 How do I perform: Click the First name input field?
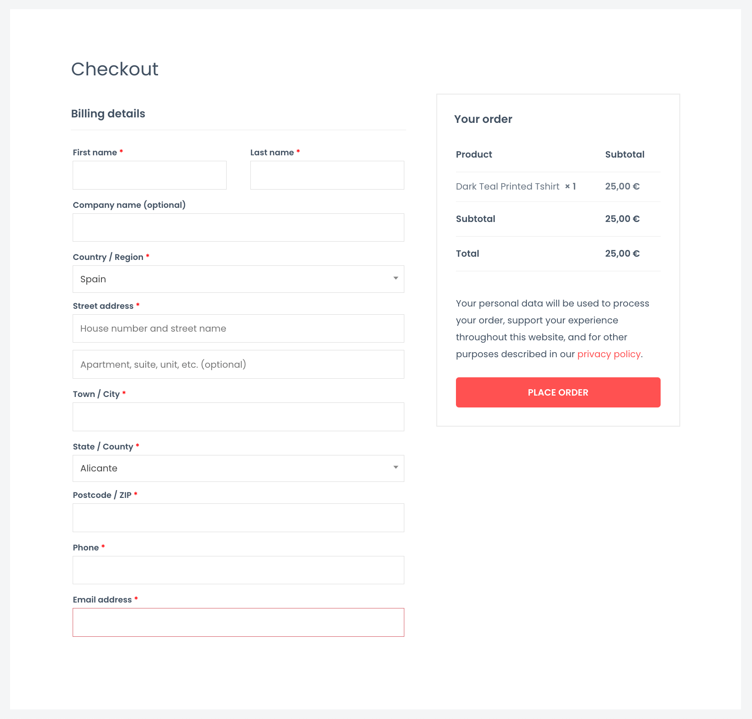click(149, 175)
